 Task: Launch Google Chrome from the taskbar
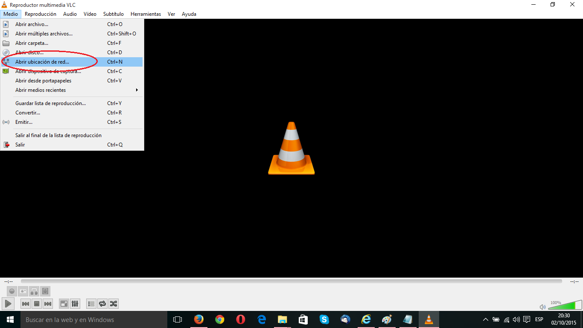click(219, 319)
